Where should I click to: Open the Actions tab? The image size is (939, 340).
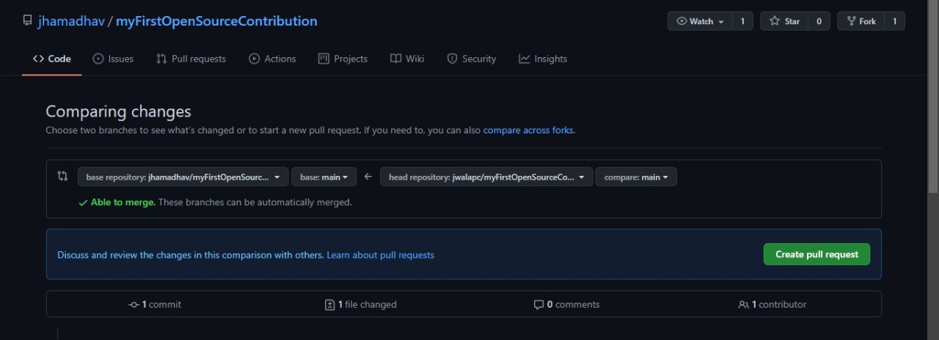(272, 59)
